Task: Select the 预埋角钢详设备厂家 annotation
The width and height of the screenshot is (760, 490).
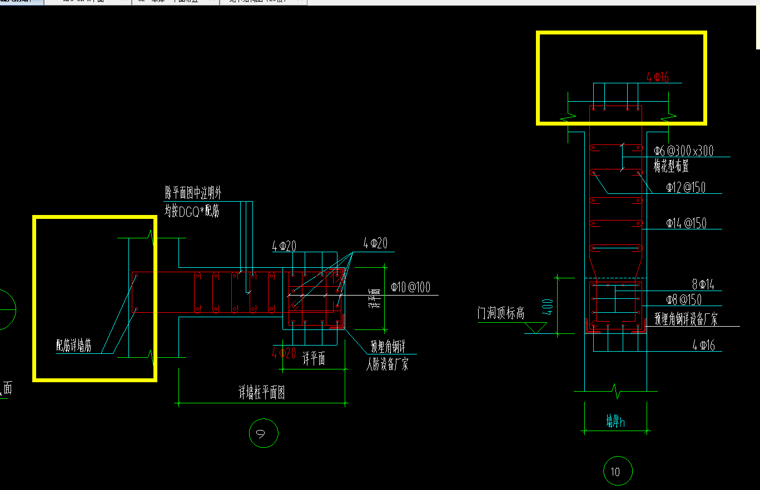Action: pos(686,319)
